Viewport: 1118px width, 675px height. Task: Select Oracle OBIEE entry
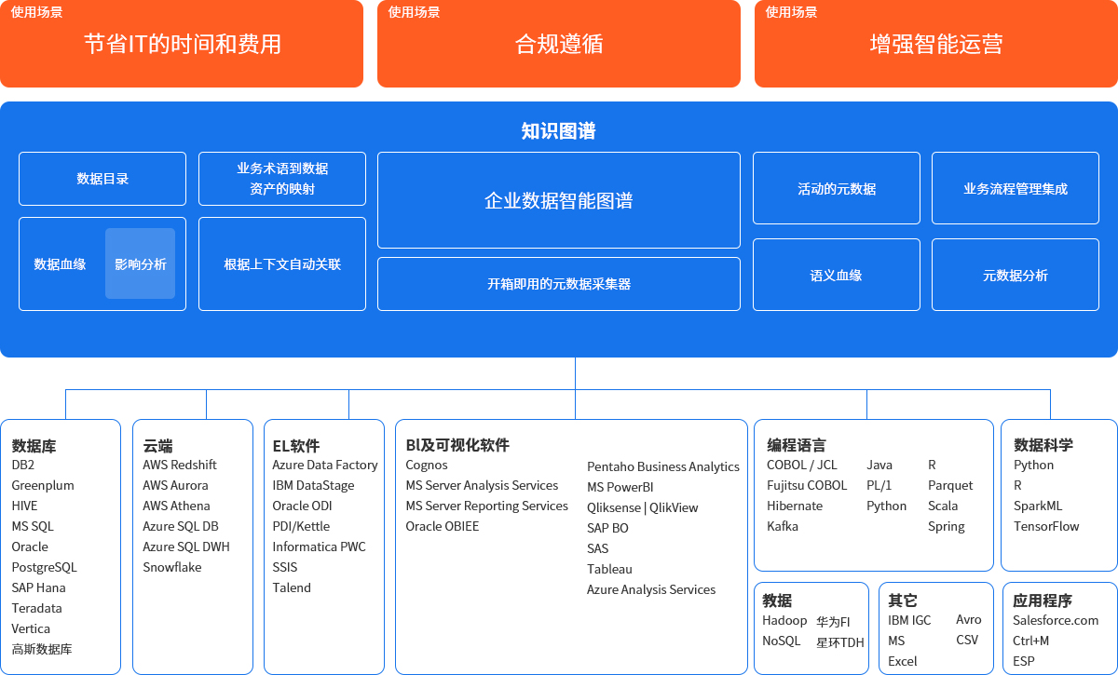click(x=443, y=526)
